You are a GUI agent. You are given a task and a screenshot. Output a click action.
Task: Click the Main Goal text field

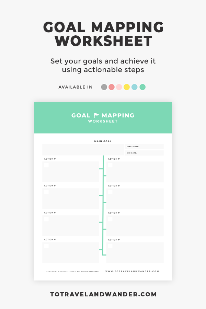(83, 150)
